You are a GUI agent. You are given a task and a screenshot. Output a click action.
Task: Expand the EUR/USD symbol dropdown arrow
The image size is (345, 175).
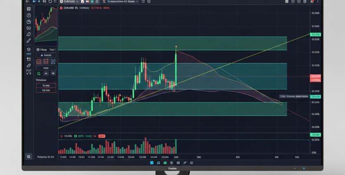[77, 2]
